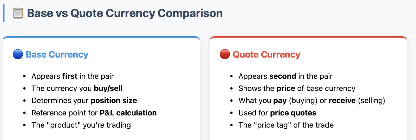Screen dimensions: 416x140
Task: Click the "product" you're trading line
Action: pos(81,125)
